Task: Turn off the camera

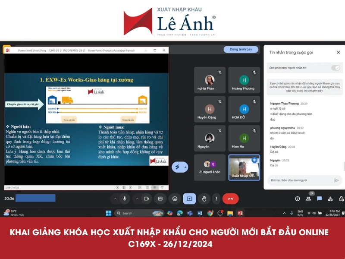Action: [147, 199]
